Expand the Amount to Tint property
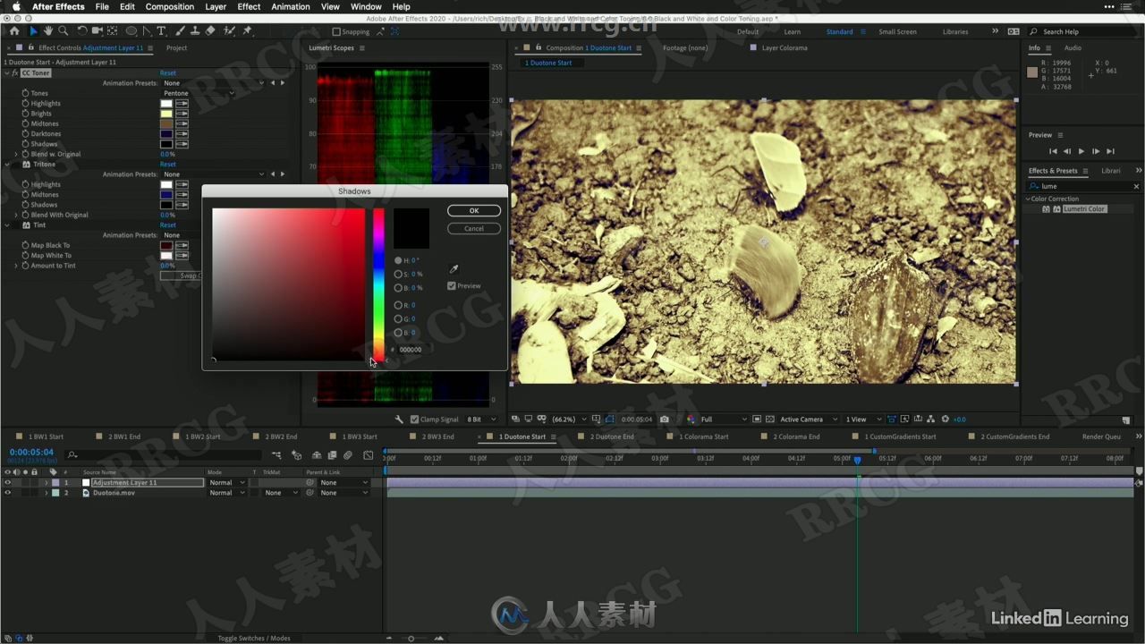 click(x=16, y=266)
